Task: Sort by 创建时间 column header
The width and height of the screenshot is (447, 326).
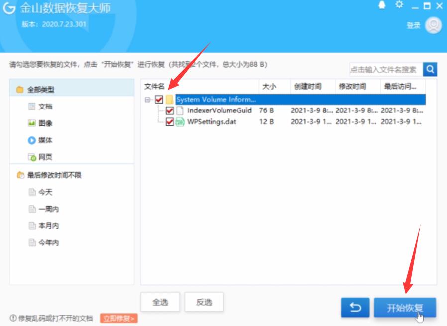Action: coord(313,86)
